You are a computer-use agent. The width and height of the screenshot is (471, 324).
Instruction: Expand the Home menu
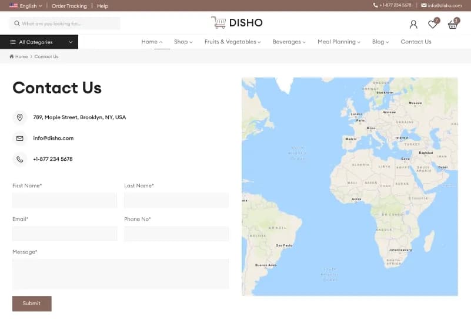click(152, 42)
